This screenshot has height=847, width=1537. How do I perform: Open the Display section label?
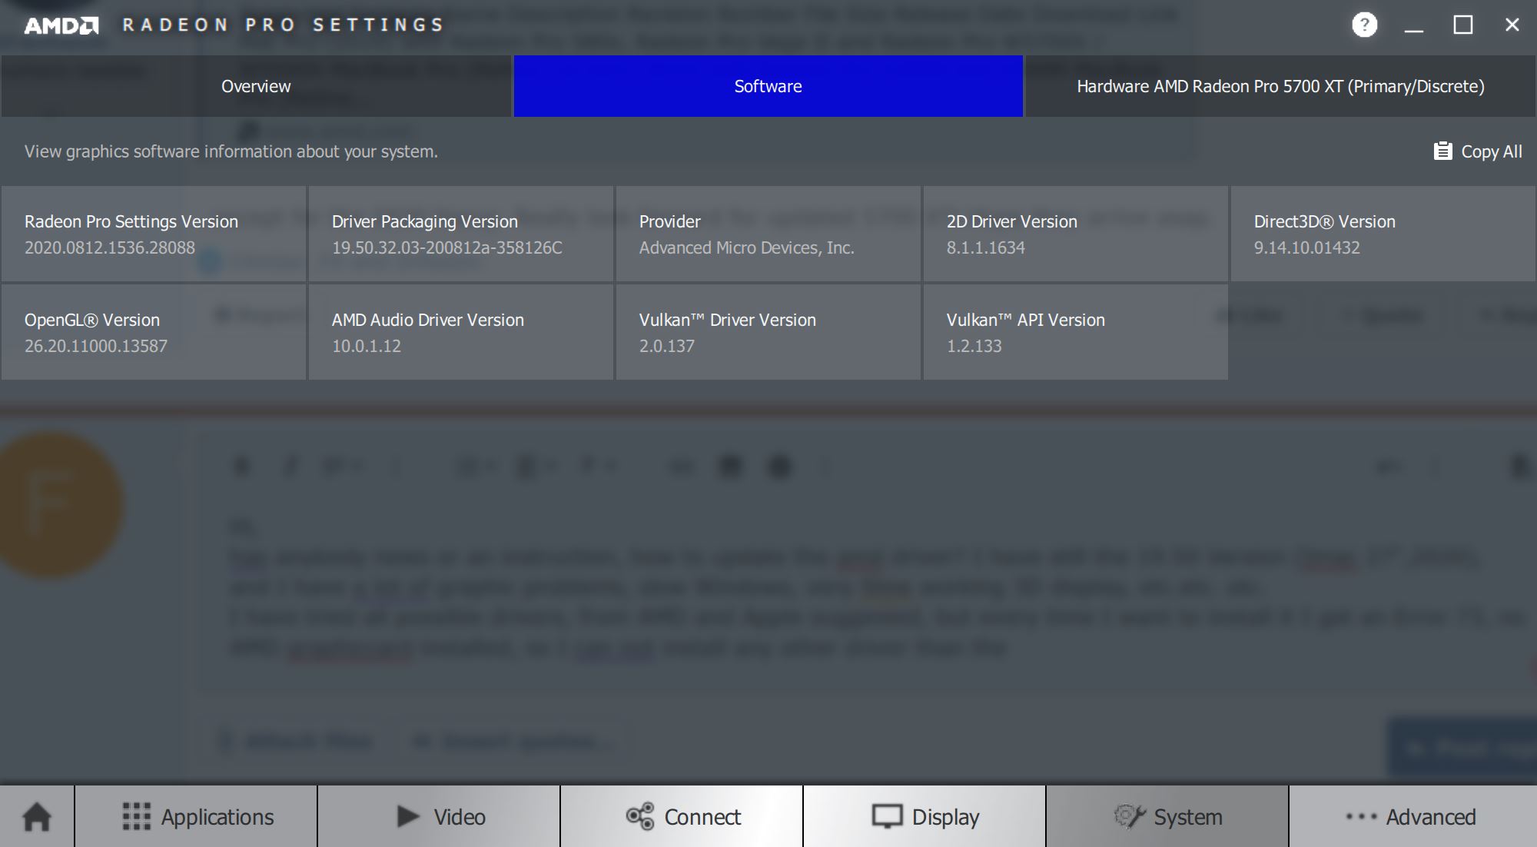(945, 817)
